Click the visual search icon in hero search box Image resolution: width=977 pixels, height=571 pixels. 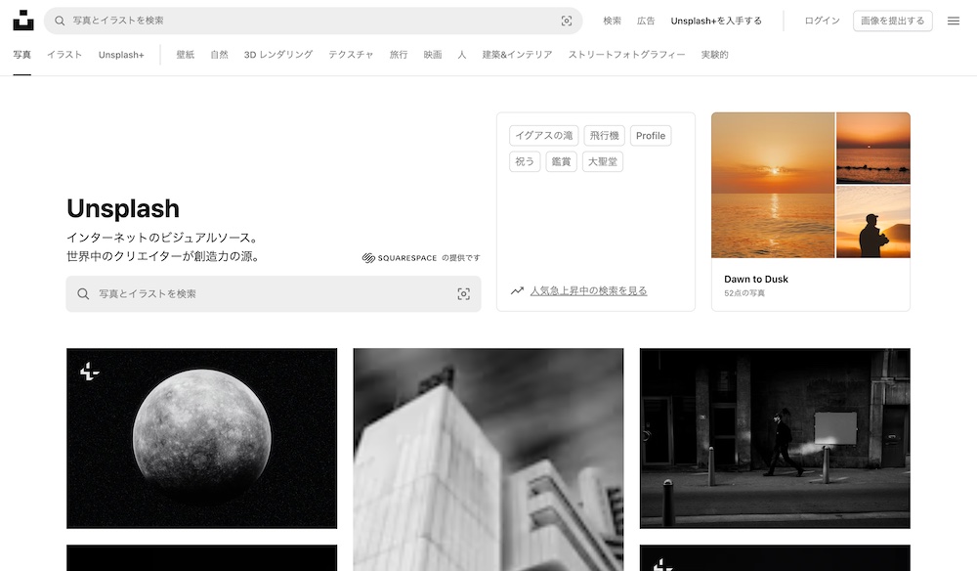coord(463,293)
